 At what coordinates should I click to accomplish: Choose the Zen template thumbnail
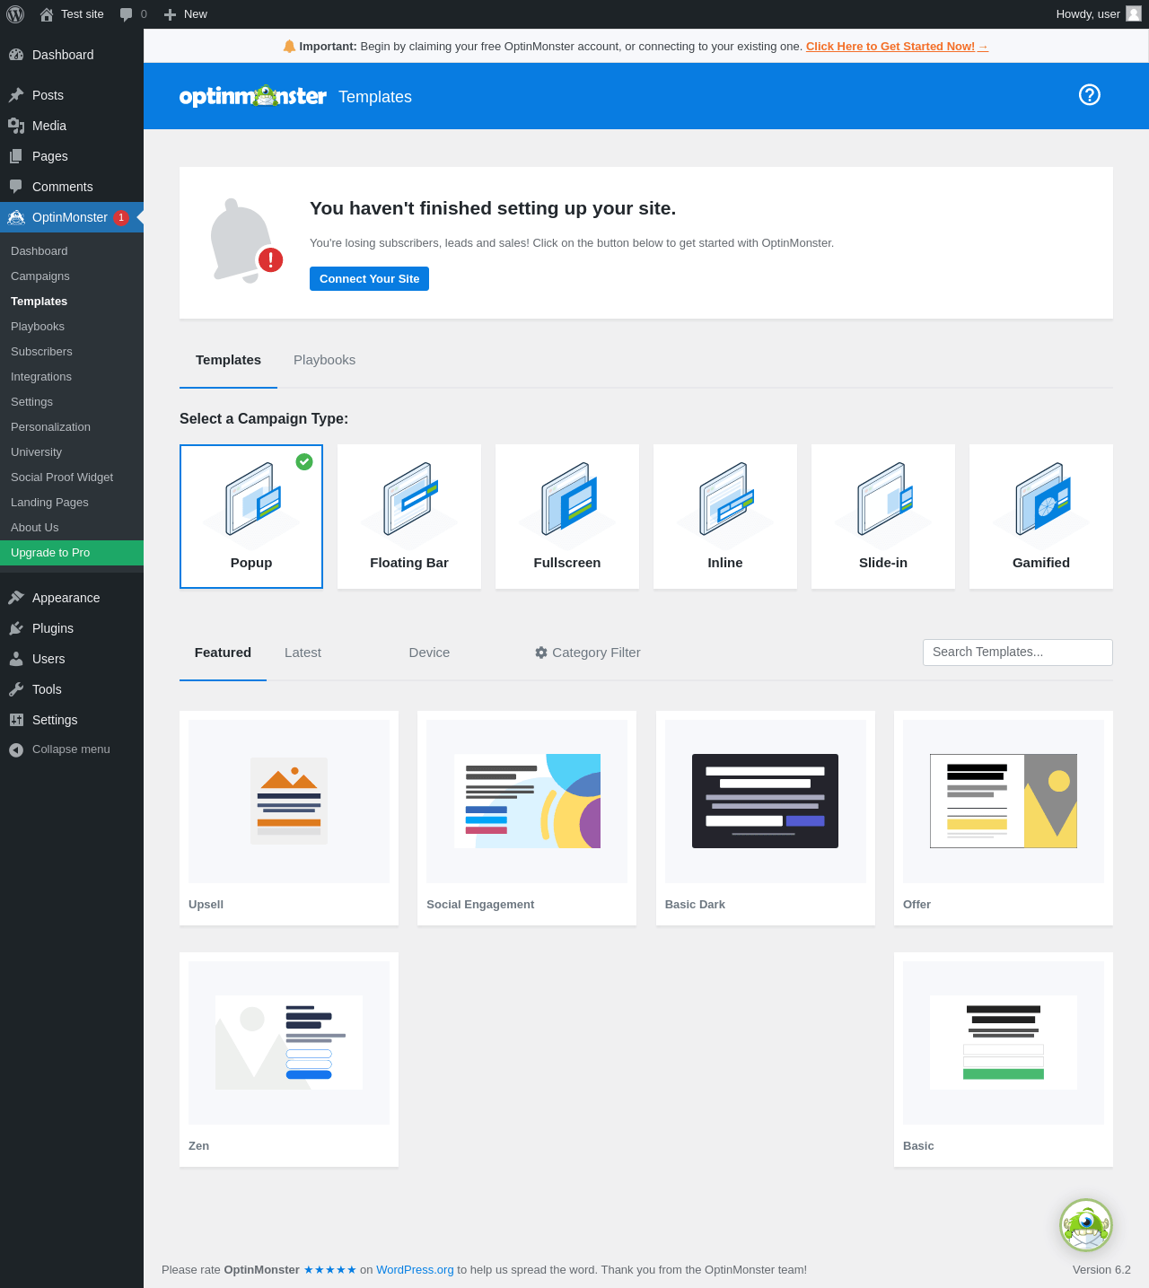pyautogui.click(x=289, y=1043)
